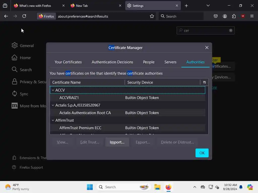Click Import... button
Viewport: 258px width, 193px height.
click(117, 142)
